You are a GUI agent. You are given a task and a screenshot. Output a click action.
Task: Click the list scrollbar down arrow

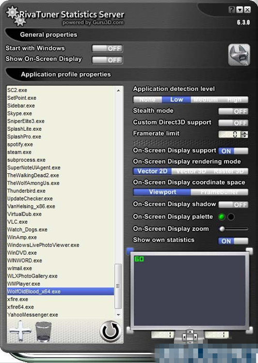click(x=119, y=315)
